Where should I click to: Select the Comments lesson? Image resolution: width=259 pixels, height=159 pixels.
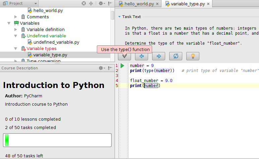click(38, 17)
